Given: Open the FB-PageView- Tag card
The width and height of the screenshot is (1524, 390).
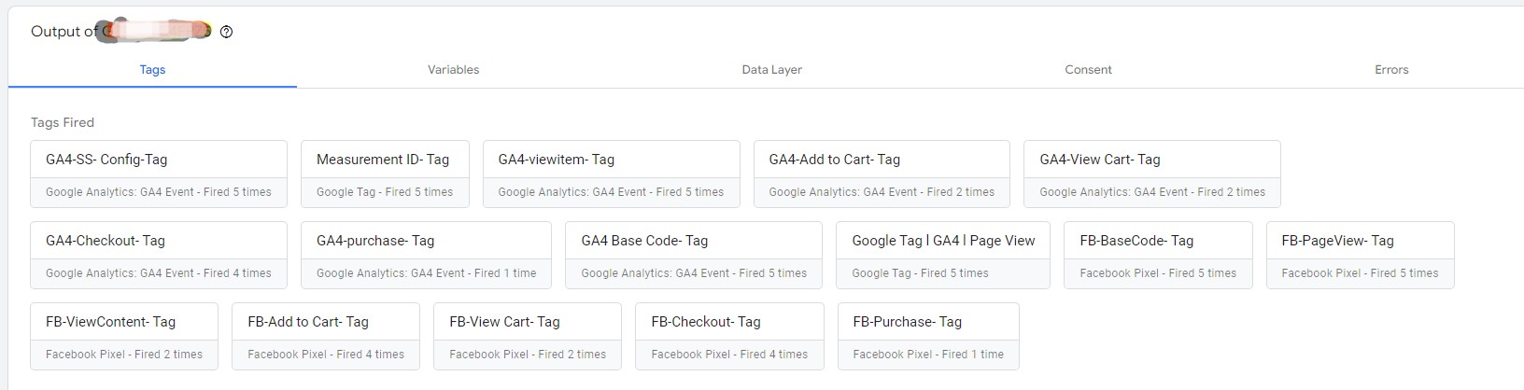Looking at the screenshot, I should [1360, 255].
